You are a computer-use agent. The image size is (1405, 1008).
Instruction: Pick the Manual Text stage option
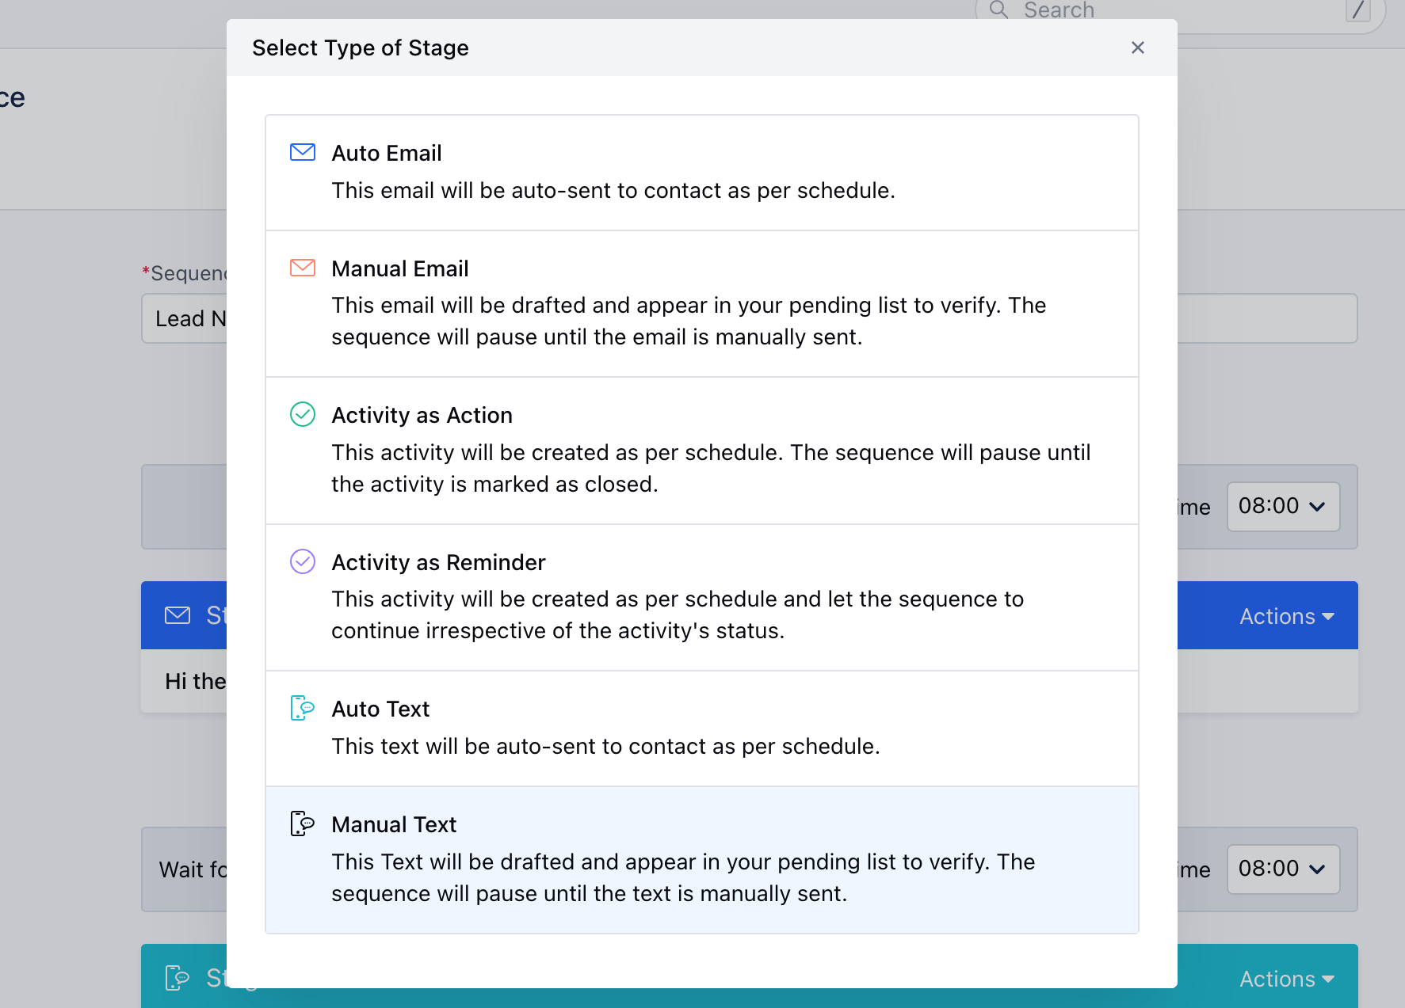(702, 860)
